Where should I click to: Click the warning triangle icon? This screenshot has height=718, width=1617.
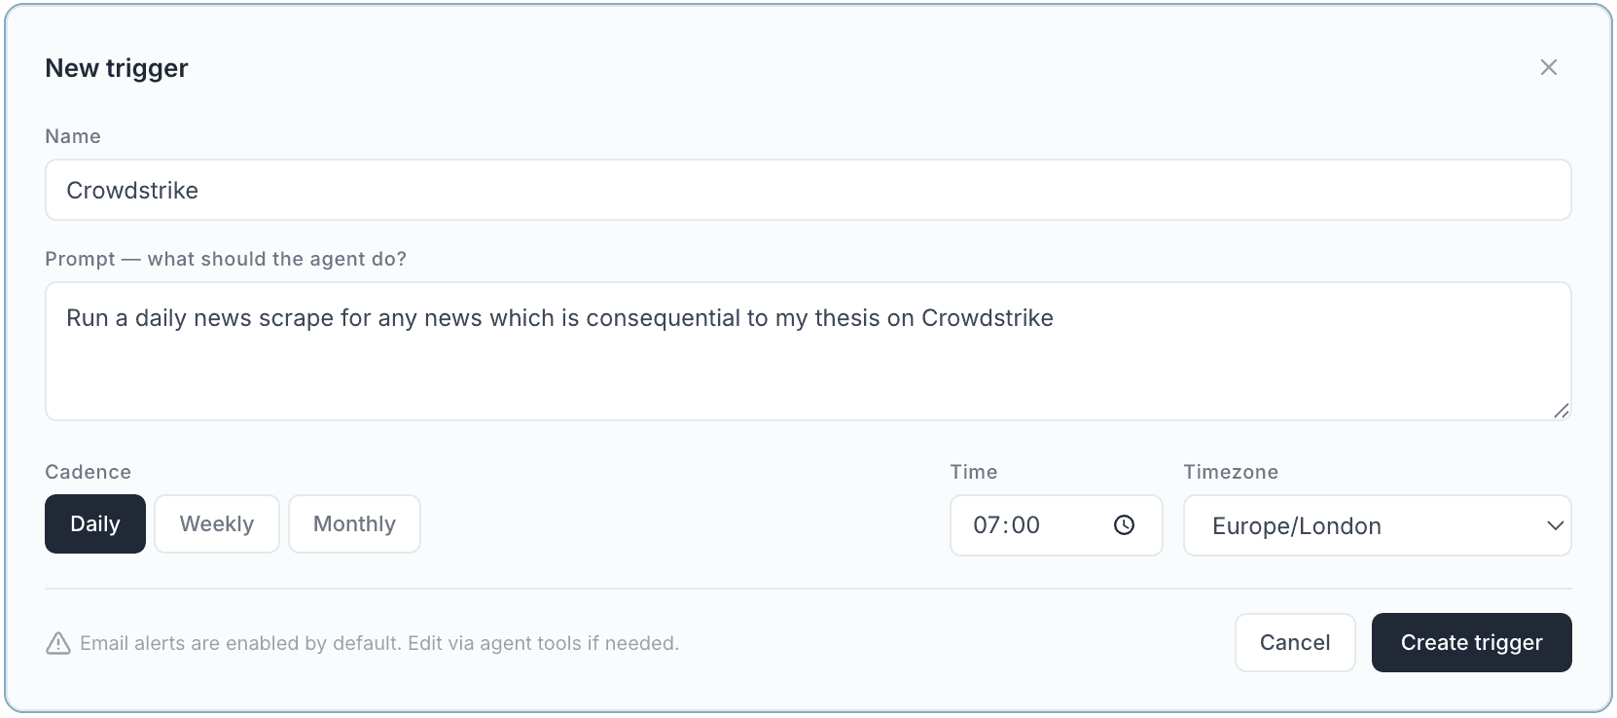pyautogui.click(x=58, y=643)
